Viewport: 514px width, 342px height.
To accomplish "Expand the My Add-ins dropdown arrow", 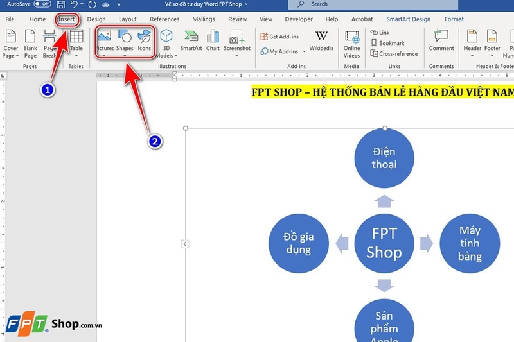I will (304, 51).
